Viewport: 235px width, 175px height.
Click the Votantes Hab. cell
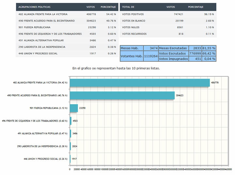pyautogui.click(x=132, y=56)
